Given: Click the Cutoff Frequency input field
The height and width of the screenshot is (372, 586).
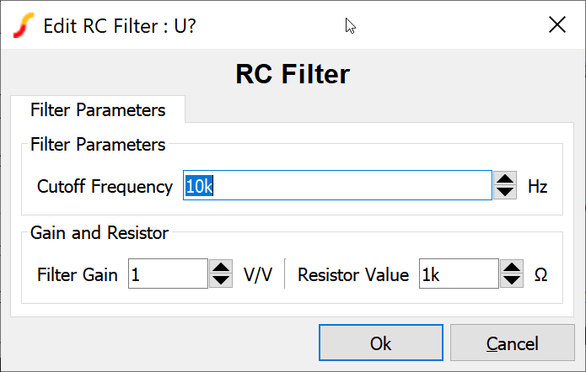Looking at the screenshot, I should pos(337,186).
